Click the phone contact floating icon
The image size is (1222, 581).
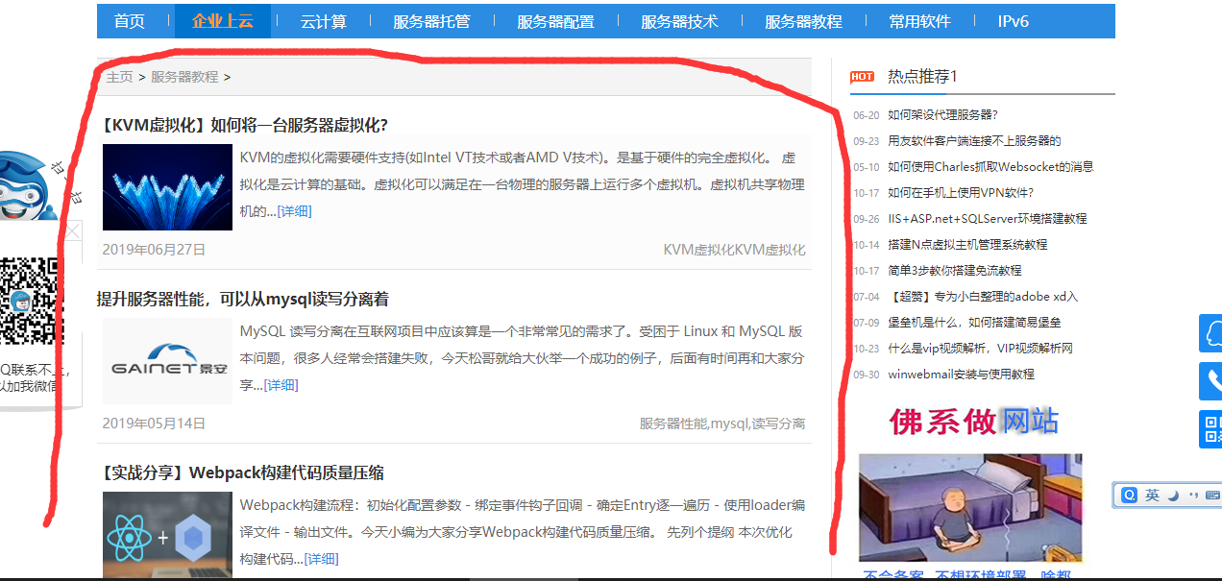[x=1211, y=381]
